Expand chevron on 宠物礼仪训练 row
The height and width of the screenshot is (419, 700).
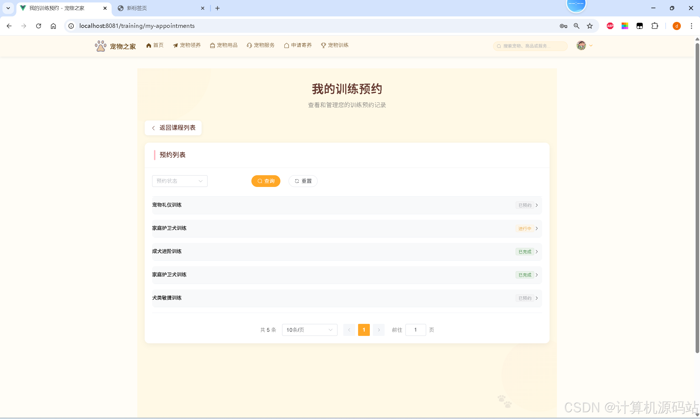coord(537,205)
